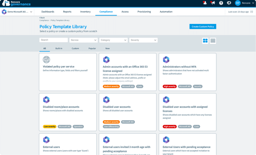This screenshot has height=155, width=256.
Task: Click the Rencore Governance logo
Action: coord(16,3)
